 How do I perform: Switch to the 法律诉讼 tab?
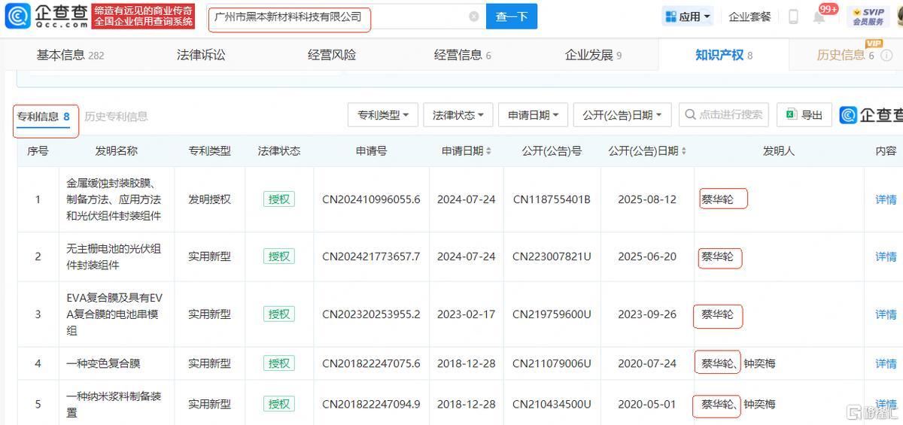(201, 55)
